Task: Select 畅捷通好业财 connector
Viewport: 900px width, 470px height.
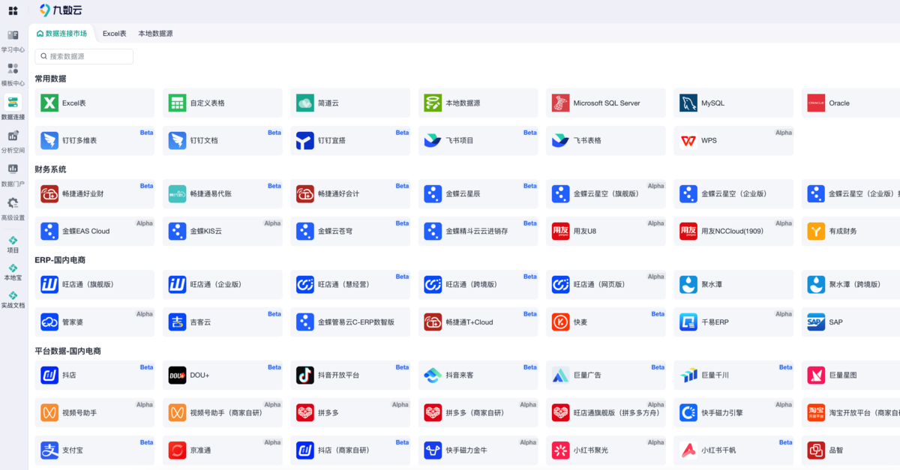Action: coord(95,194)
